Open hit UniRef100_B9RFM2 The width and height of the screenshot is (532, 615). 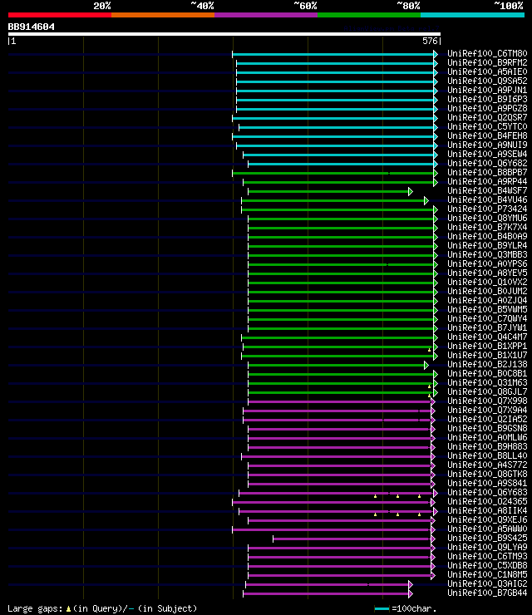click(x=487, y=62)
